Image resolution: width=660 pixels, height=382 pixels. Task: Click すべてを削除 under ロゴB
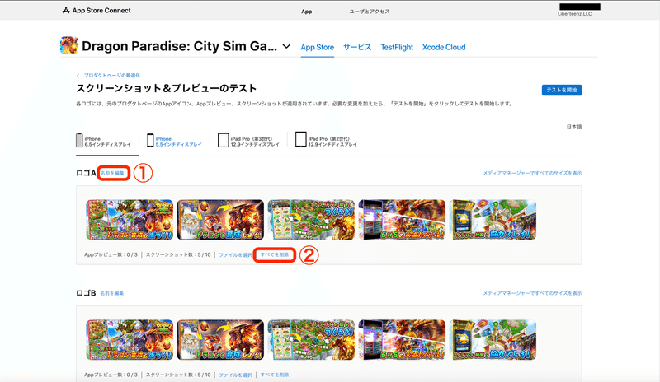pos(275,375)
